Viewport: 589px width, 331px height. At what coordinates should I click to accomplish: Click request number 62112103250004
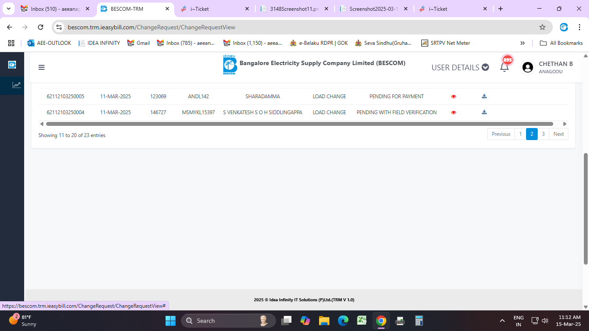tap(66, 112)
